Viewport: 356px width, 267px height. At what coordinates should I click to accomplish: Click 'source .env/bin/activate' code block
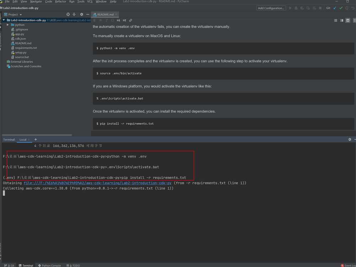point(223,73)
